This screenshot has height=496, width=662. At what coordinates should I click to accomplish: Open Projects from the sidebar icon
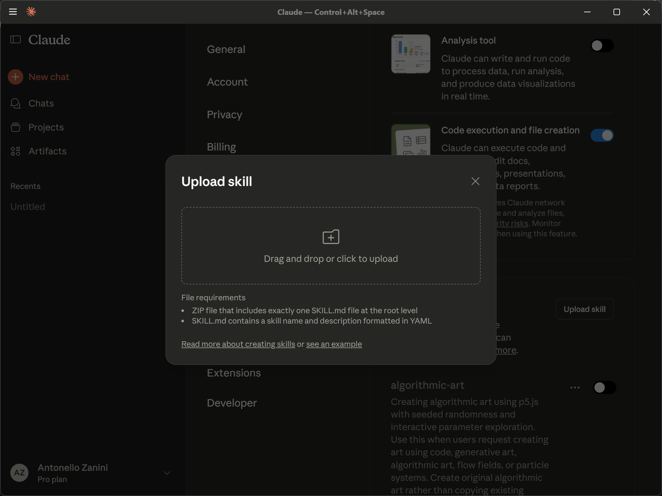tap(16, 127)
